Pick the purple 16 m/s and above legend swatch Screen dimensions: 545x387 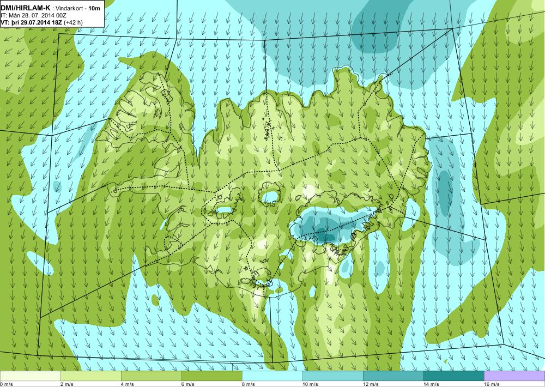pyautogui.click(x=514, y=376)
